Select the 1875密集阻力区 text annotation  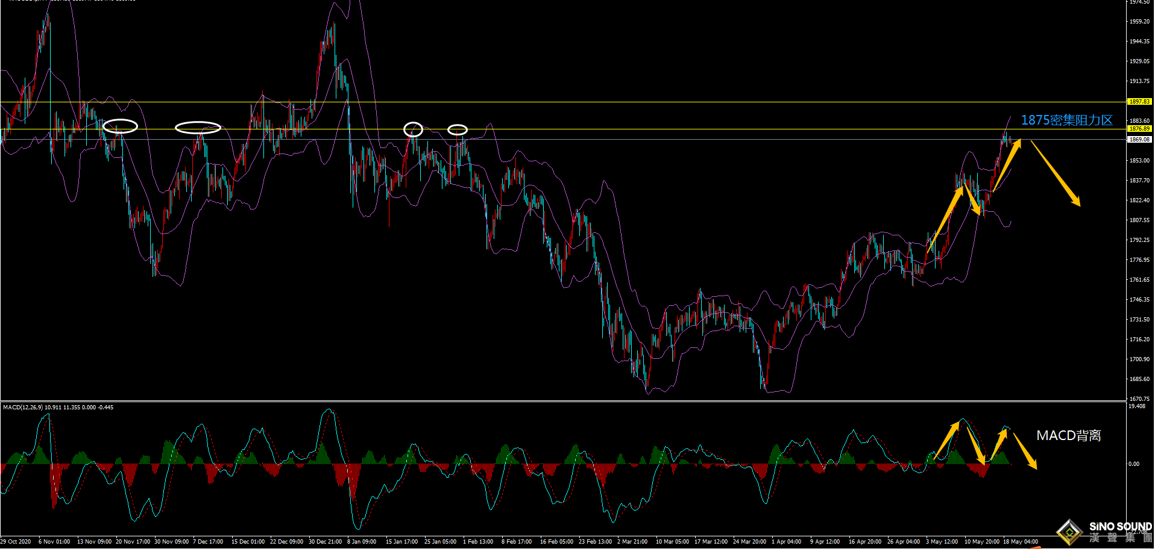point(1066,120)
